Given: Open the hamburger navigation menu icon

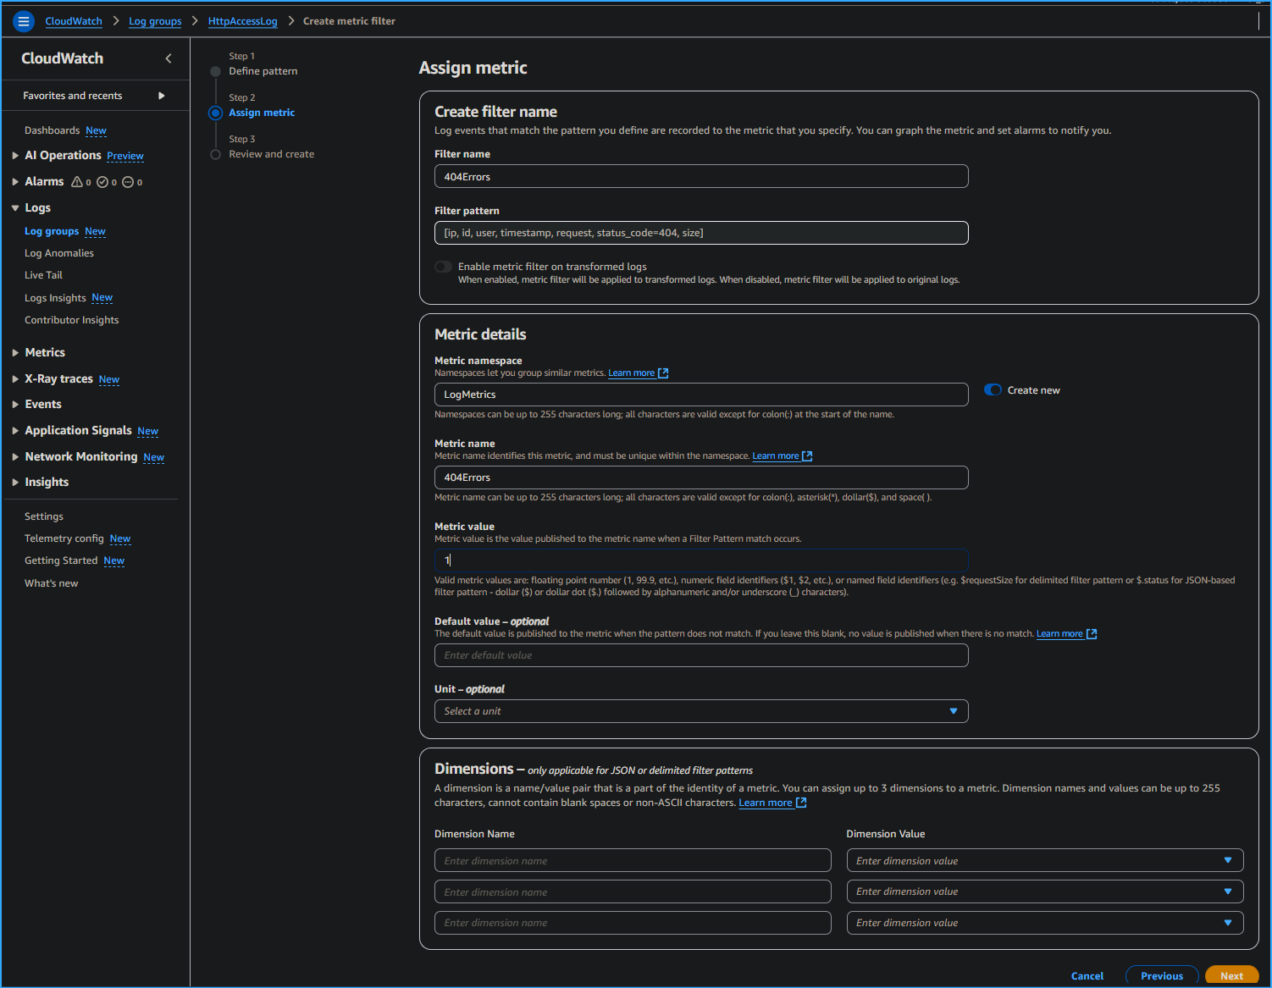Looking at the screenshot, I should (24, 21).
